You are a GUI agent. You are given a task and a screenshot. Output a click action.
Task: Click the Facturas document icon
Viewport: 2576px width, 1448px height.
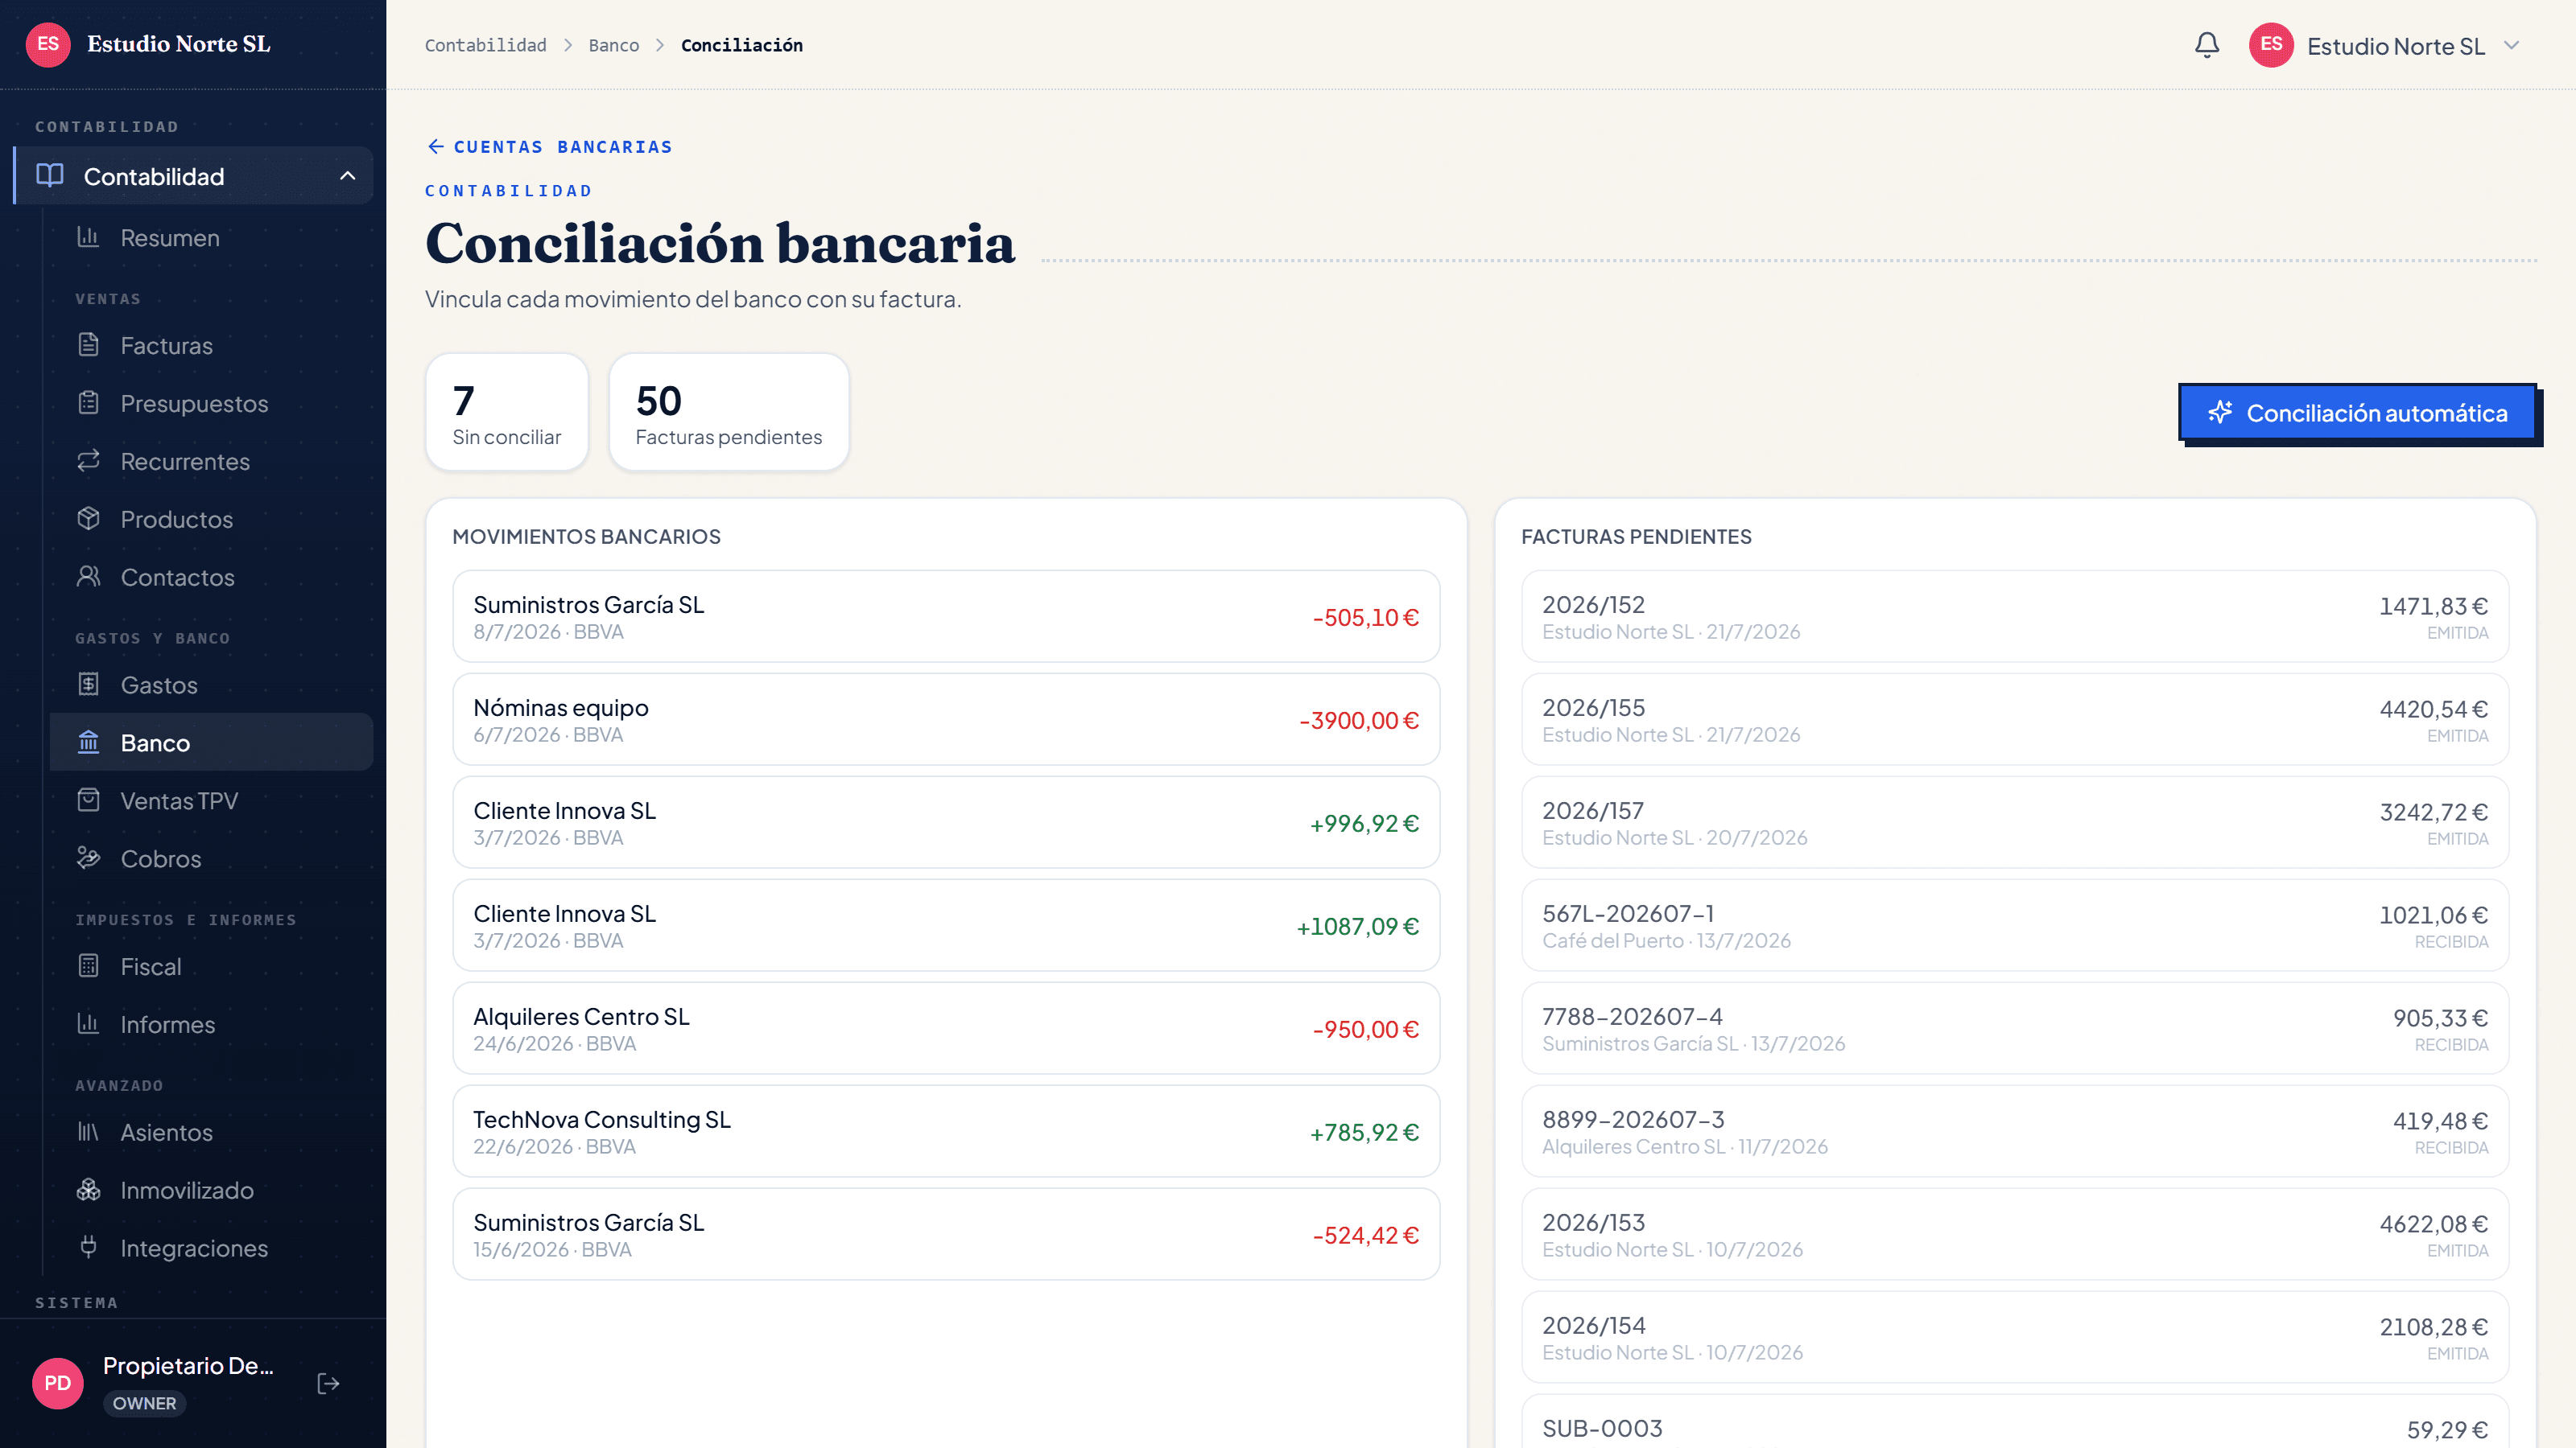click(x=88, y=345)
